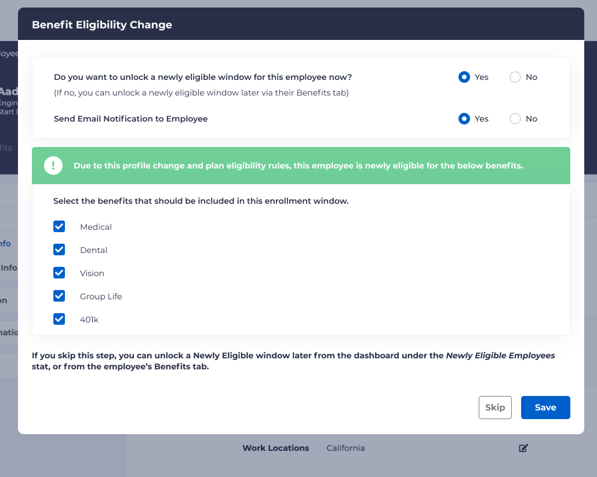The width and height of the screenshot is (597, 477).
Task: Select Yes to unlock newly eligible window
Action: [464, 77]
